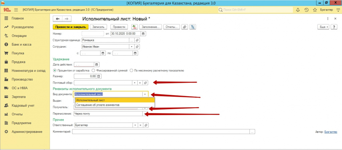Open Главное section

point(18,18)
